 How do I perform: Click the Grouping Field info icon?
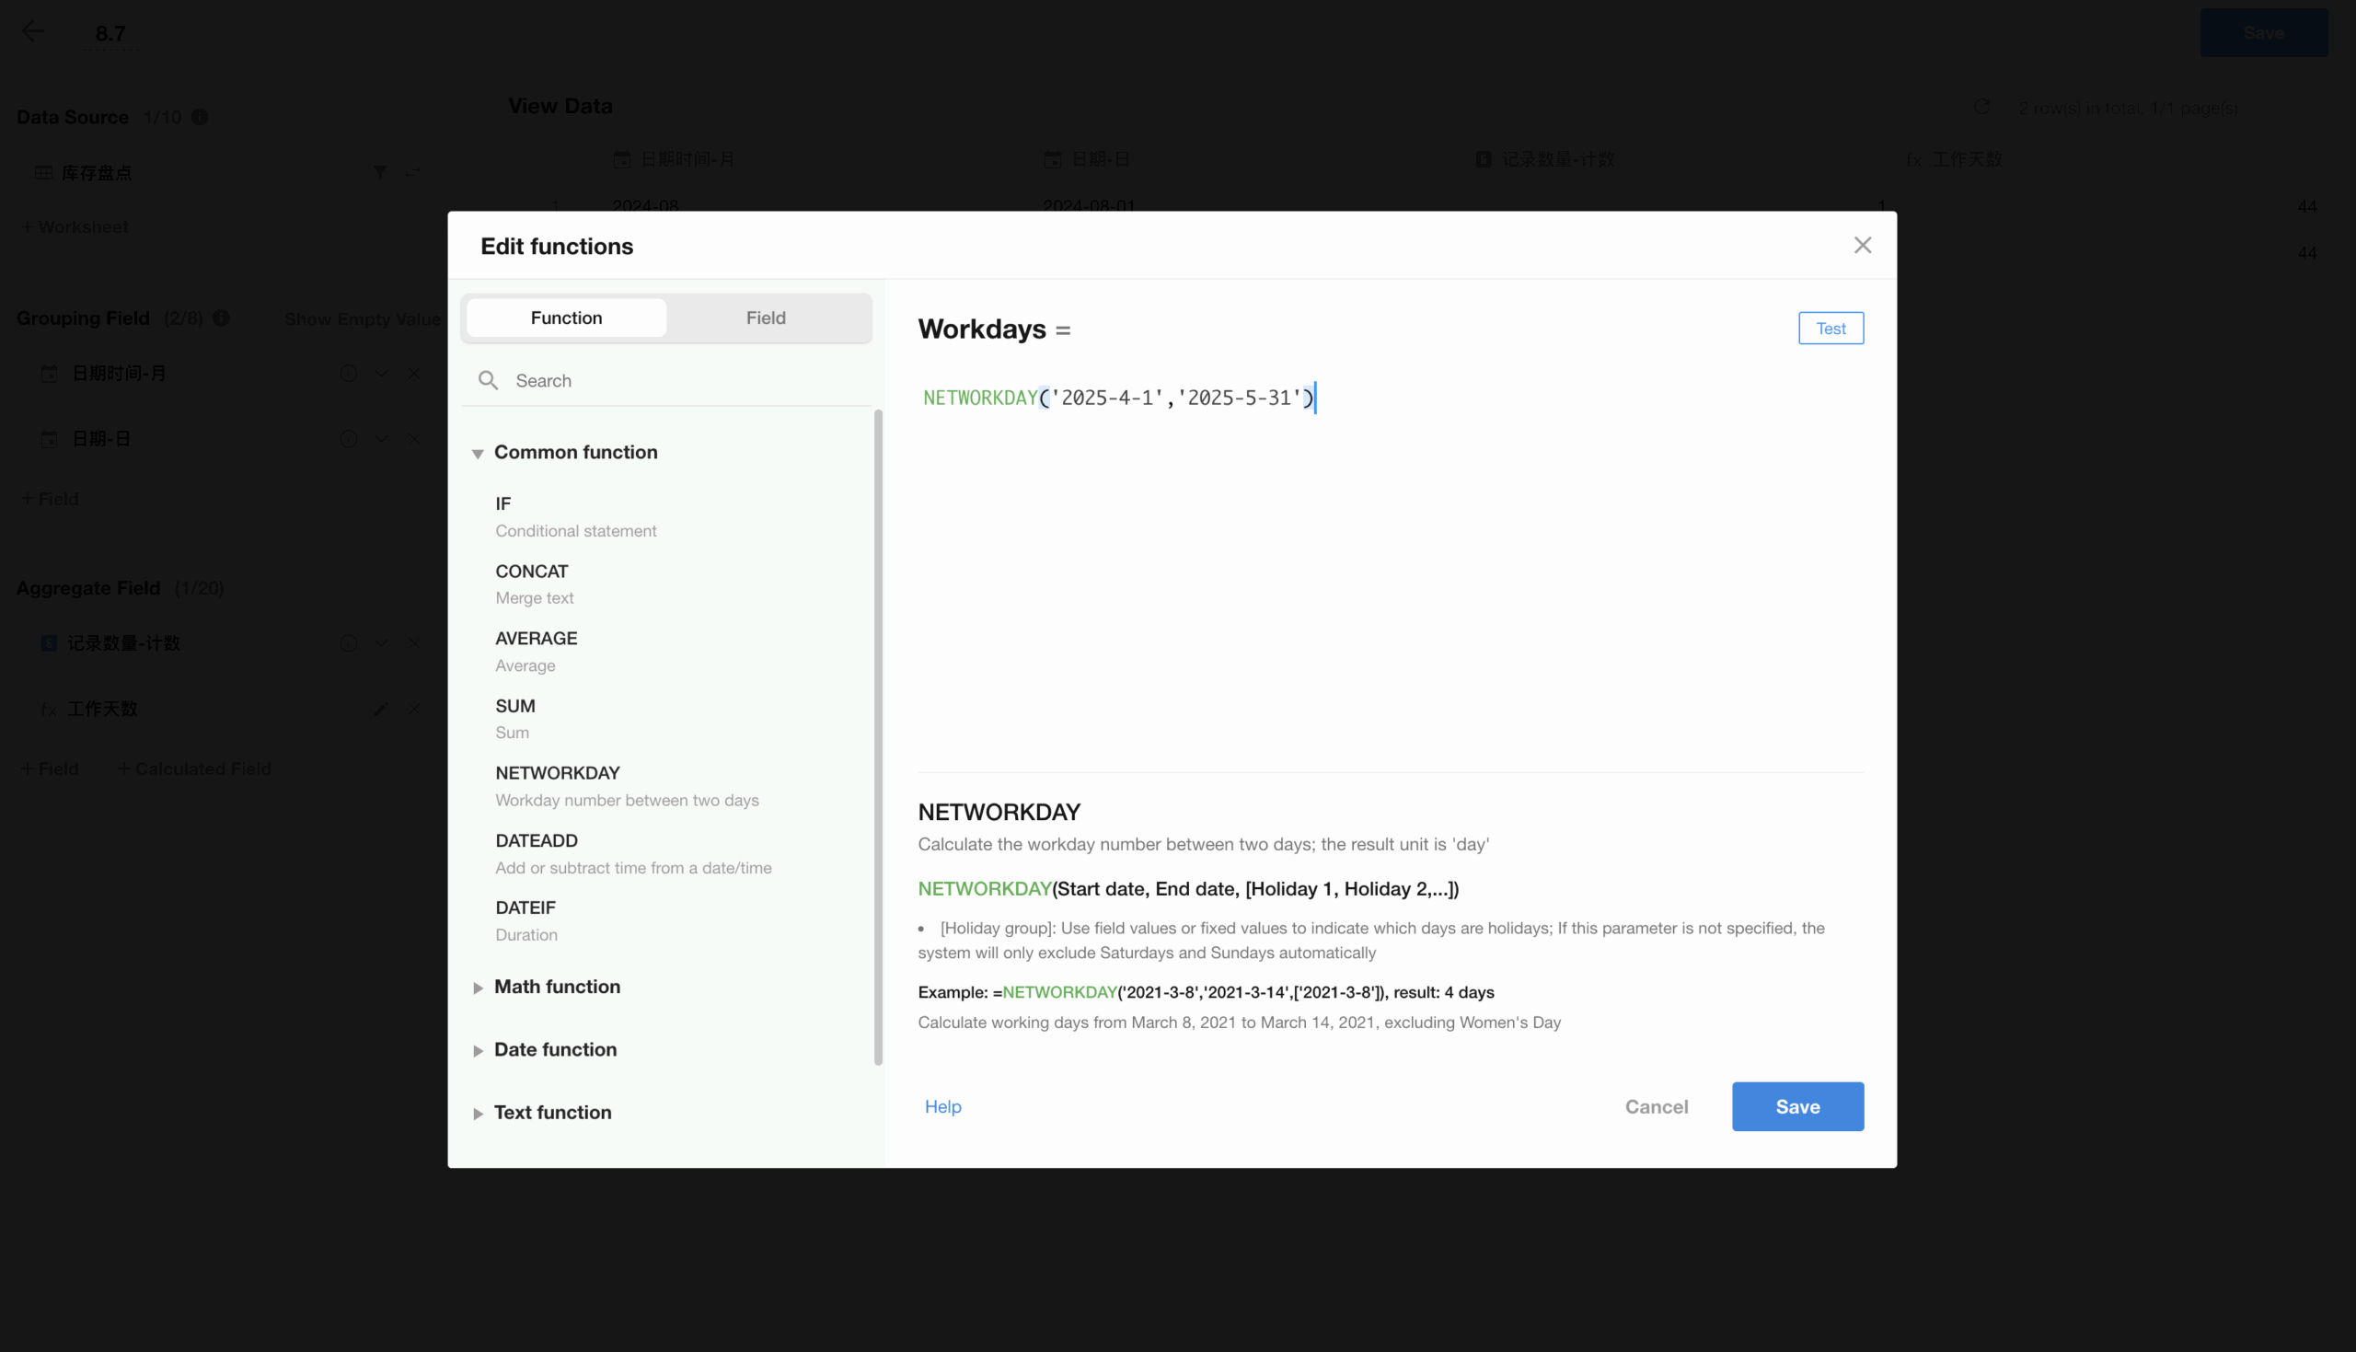pos(221,318)
